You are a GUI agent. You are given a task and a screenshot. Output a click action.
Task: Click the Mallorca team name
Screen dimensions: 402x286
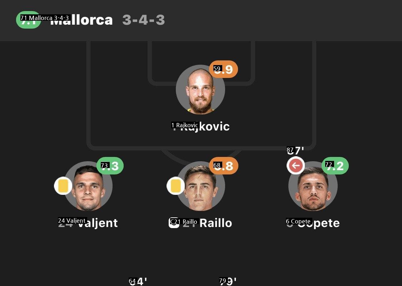[x=81, y=20]
